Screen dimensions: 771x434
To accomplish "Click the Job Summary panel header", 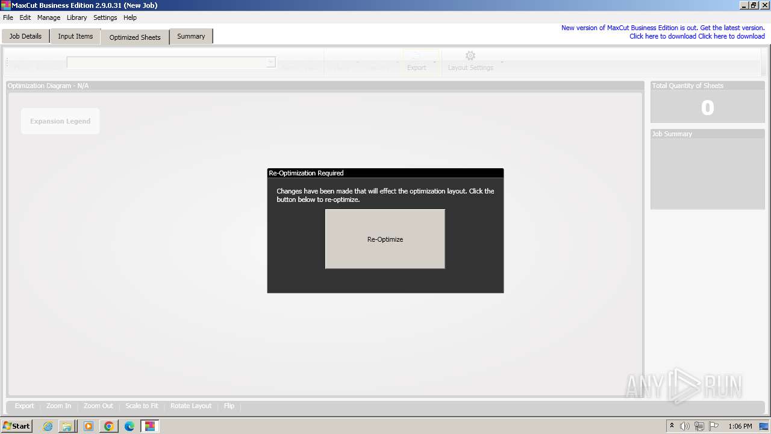I will click(x=708, y=134).
